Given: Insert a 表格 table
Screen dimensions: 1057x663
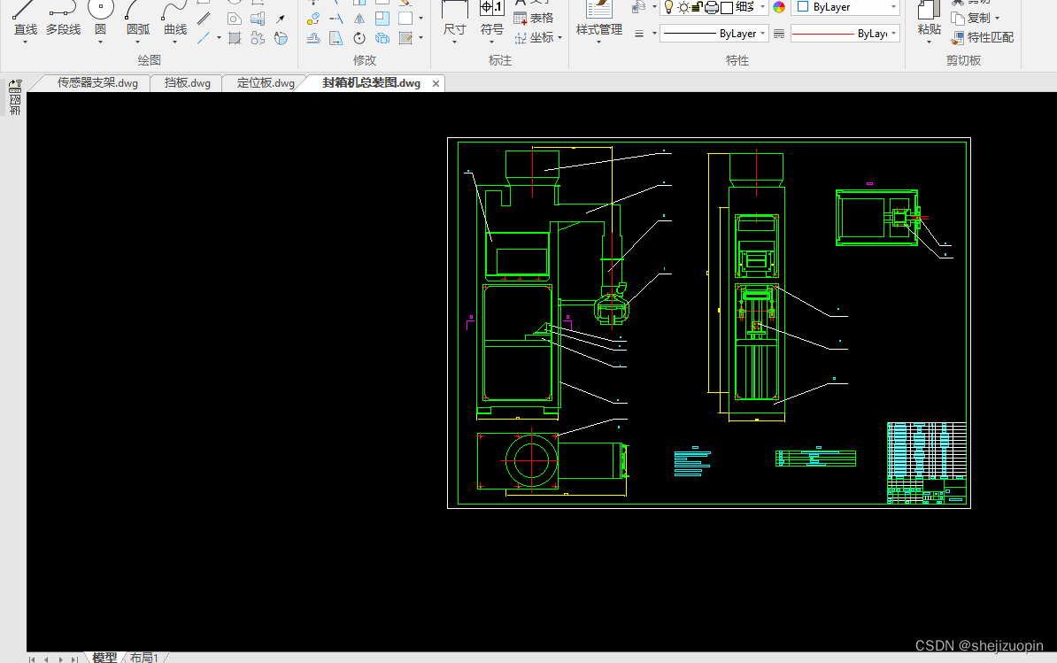Looking at the screenshot, I should pyautogui.click(x=533, y=19).
